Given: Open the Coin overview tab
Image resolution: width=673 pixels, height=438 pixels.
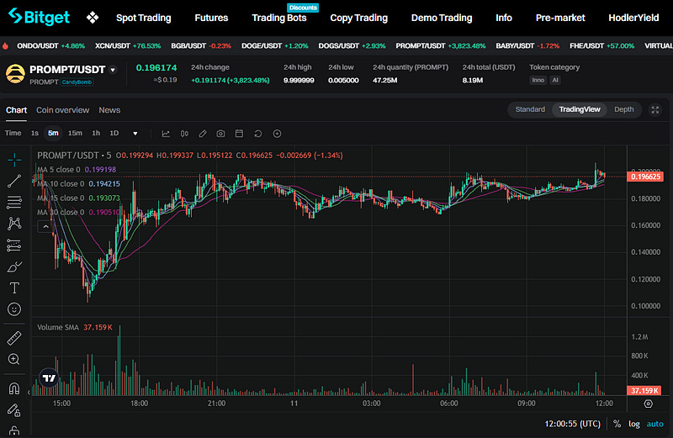Looking at the screenshot, I should coord(62,110).
